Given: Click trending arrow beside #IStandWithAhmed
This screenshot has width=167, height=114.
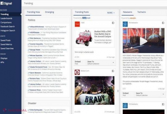Looking at the screenshot, I should coord(29,27).
